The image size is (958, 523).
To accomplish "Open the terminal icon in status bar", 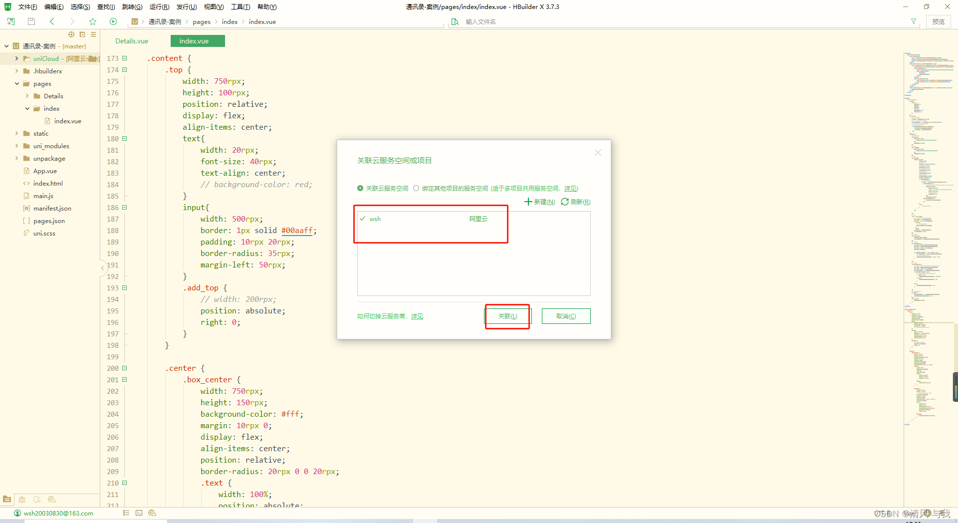I will 139,513.
